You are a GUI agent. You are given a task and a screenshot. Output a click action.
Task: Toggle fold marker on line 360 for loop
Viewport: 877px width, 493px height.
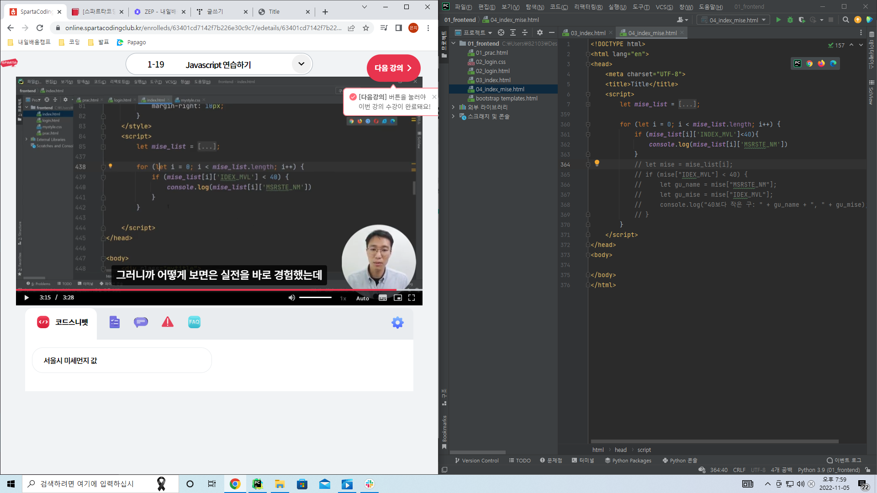[x=588, y=124]
